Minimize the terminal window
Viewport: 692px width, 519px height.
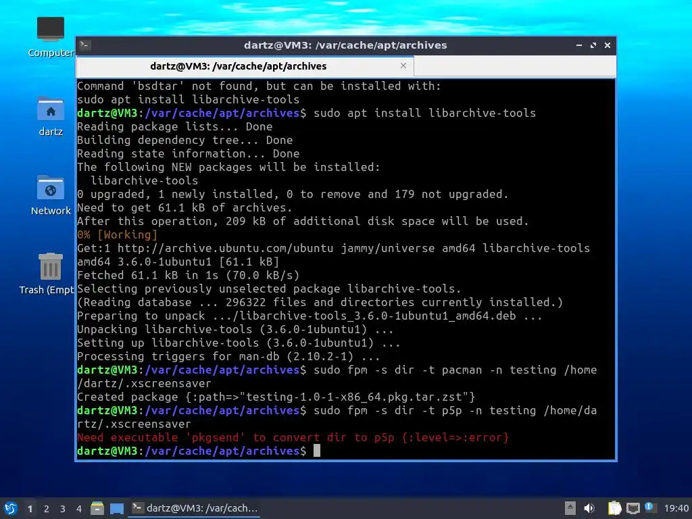(579, 45)
